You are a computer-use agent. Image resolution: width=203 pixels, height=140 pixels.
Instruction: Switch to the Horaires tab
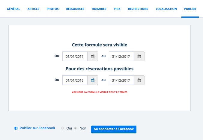pos(99,9)
